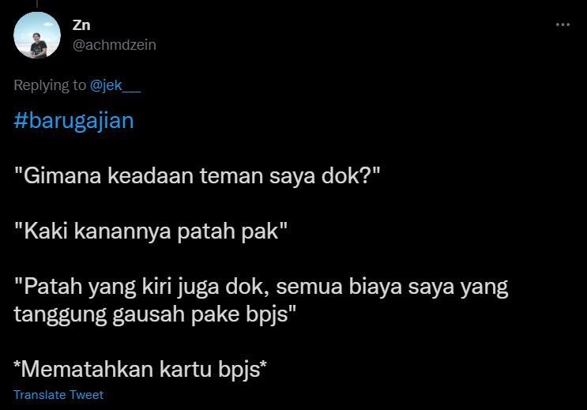Screen dimensions: 587x410
Task: Select the "Gimana keadaan teman saya dok?" line
Action: coord(198,175)
